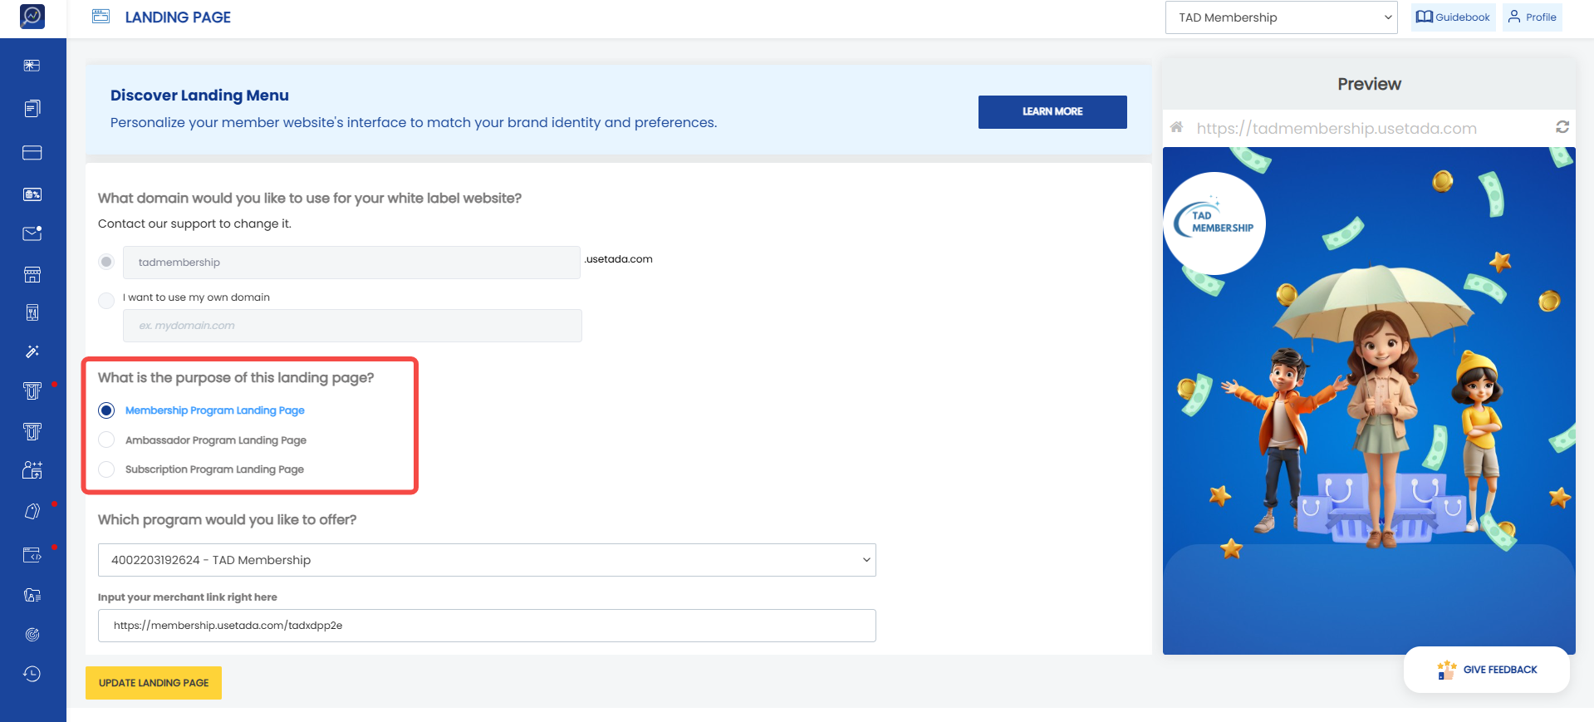
Task: Open the gift card sidebar icon
Action: tap(32, 66)
